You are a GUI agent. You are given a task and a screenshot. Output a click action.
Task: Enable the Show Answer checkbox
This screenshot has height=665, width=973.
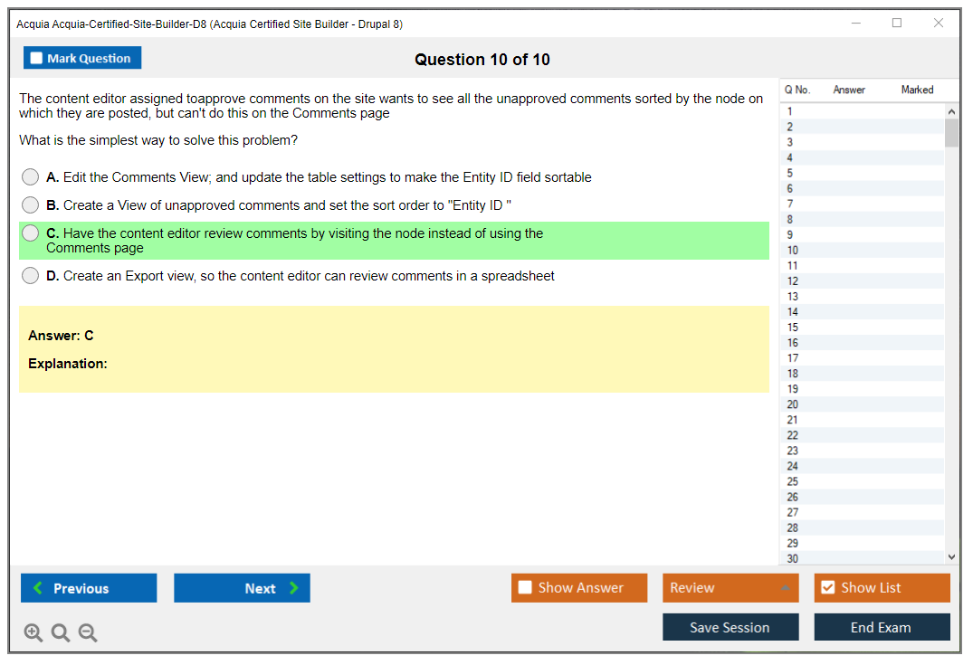[525, 588]
